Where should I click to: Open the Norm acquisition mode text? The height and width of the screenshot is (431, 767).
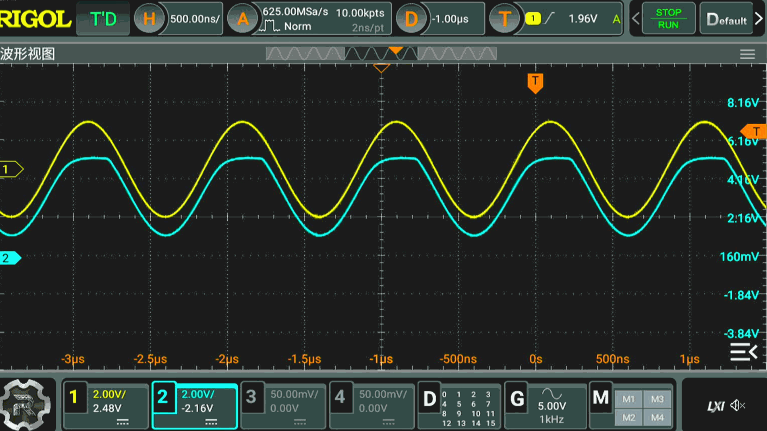click(x=297, y=26)
